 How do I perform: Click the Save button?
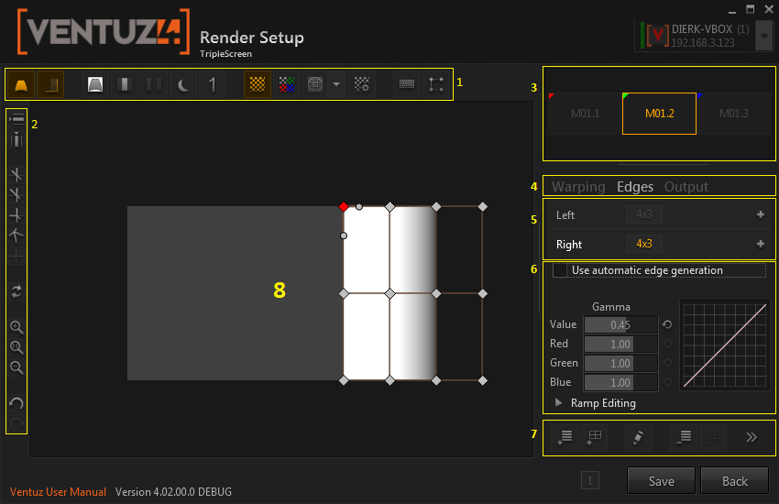661,481
